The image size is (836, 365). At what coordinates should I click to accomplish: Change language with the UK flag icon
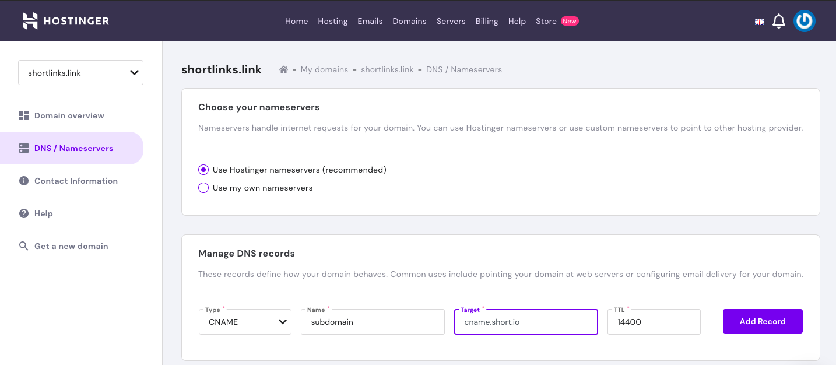coord(760,22)
